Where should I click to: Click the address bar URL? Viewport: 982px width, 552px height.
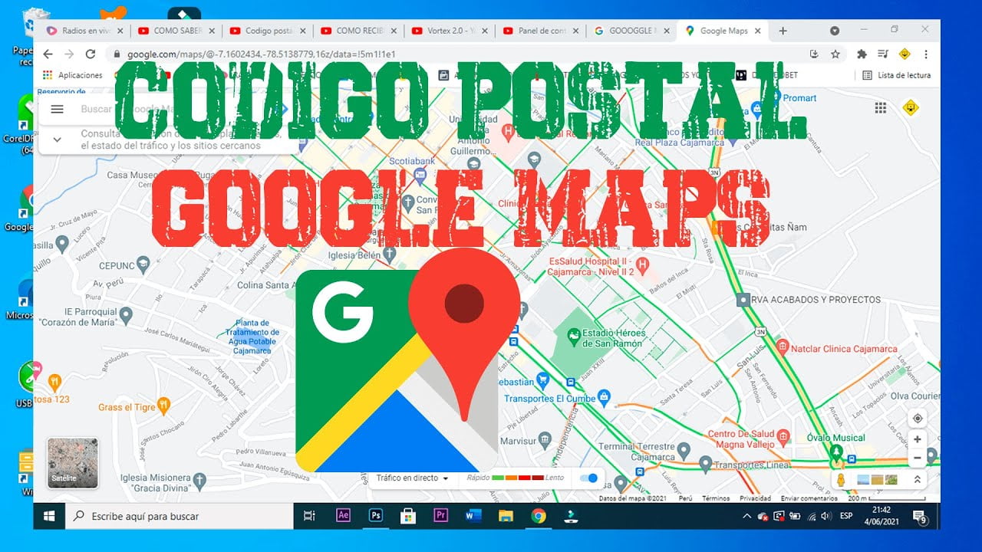pyautogui.click(x=262, y=54)
